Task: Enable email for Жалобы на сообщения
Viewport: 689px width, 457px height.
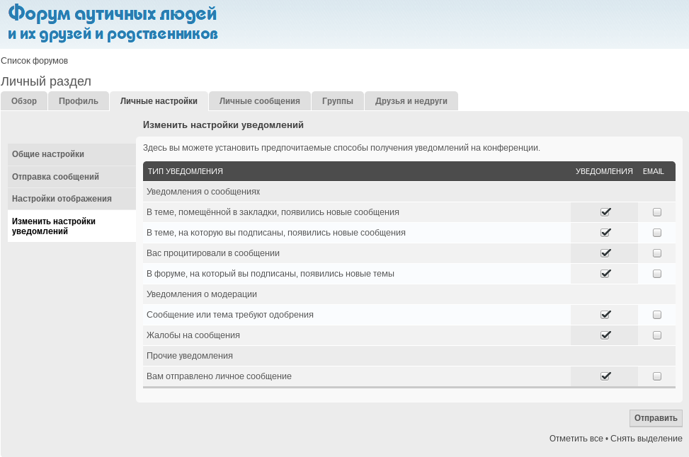Action: (x=657, y=335)
